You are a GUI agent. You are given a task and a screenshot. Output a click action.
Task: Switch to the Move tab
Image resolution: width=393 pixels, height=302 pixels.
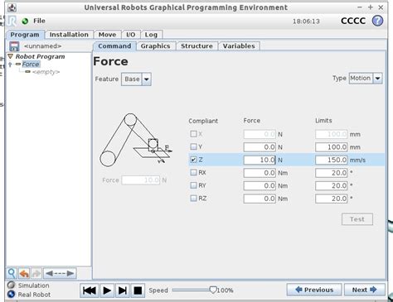click(x=107, y=35)
